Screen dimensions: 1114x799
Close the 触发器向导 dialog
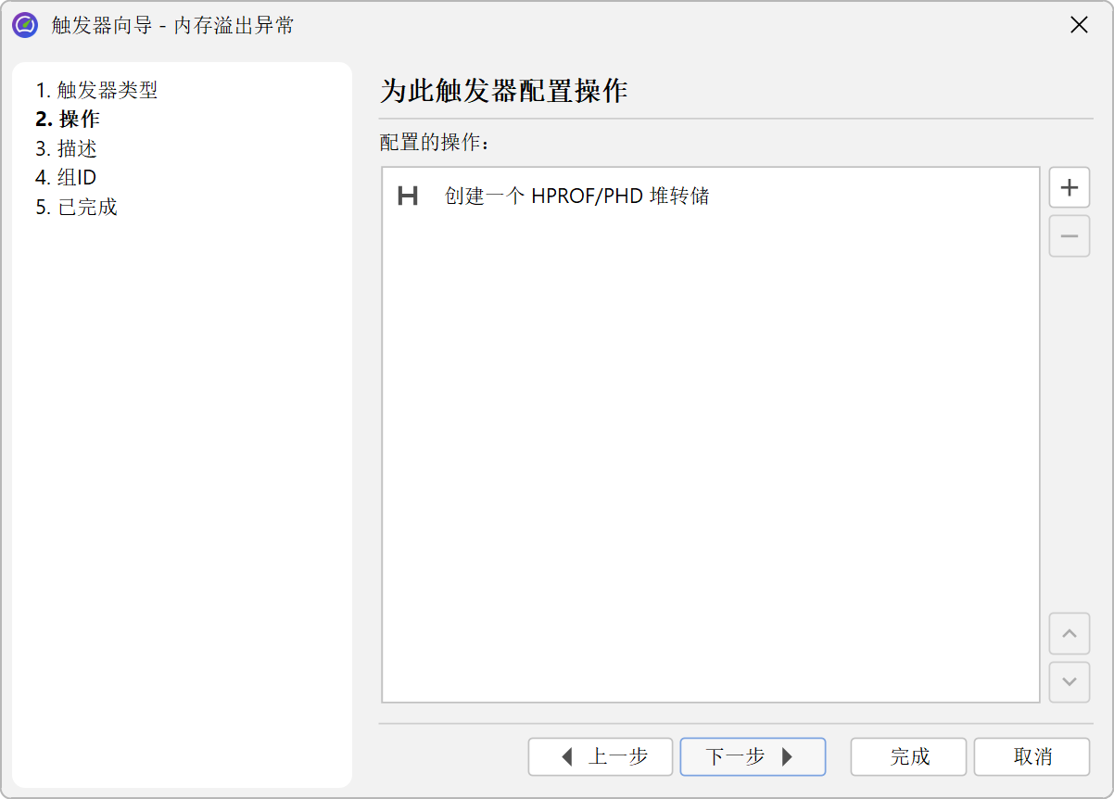[x=1079, y=25]
